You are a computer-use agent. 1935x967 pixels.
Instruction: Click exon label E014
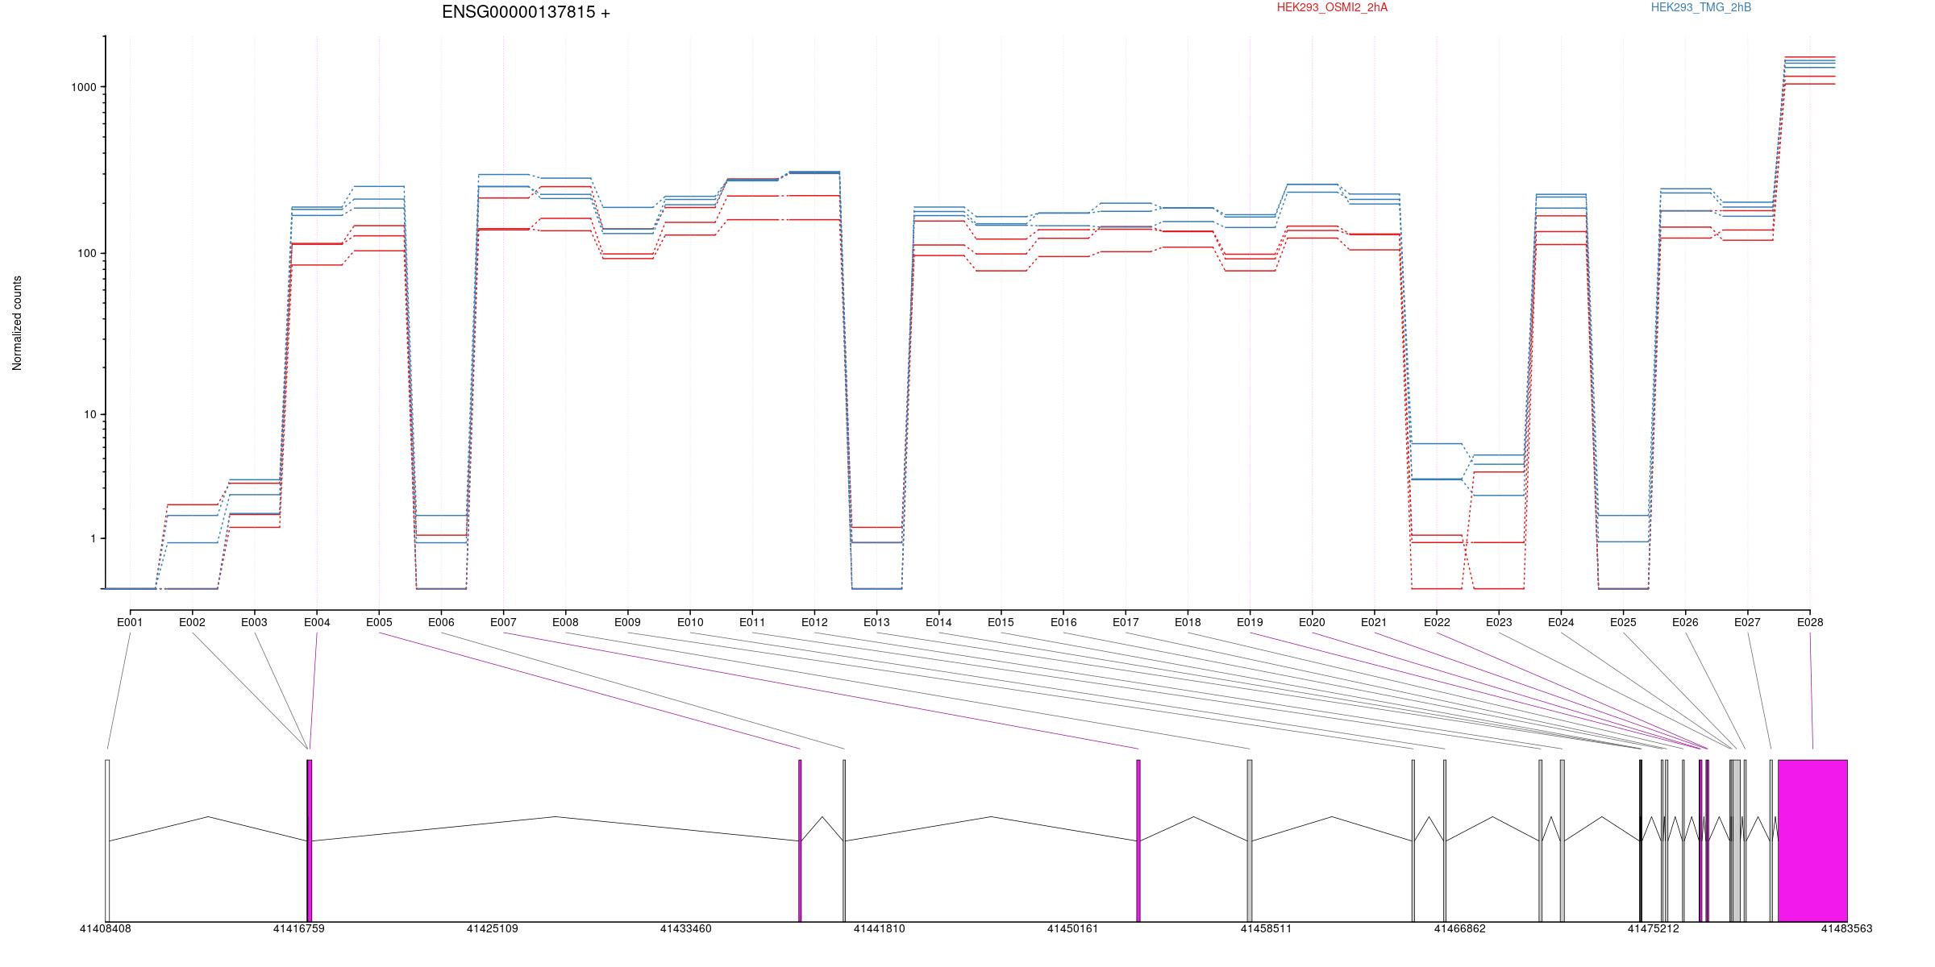pyautogui.click(x=938, y=622)
